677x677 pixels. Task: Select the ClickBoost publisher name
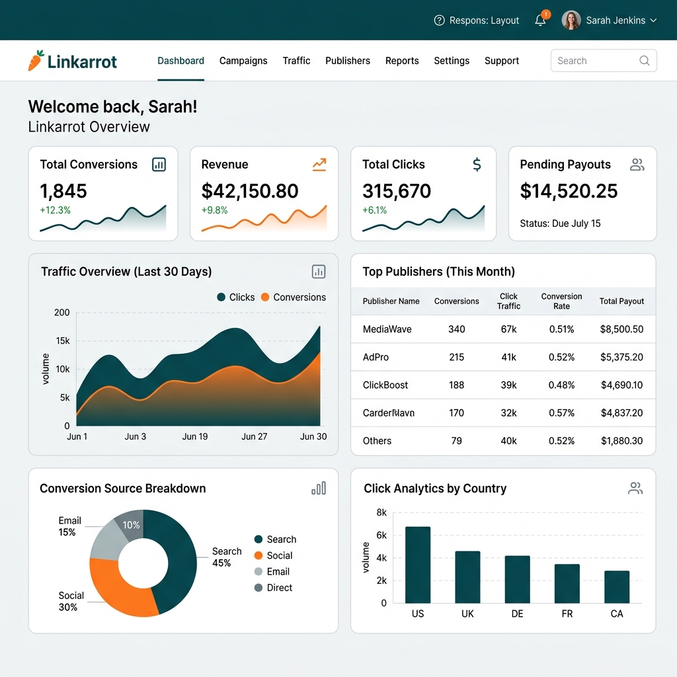[x=385, y=385]
